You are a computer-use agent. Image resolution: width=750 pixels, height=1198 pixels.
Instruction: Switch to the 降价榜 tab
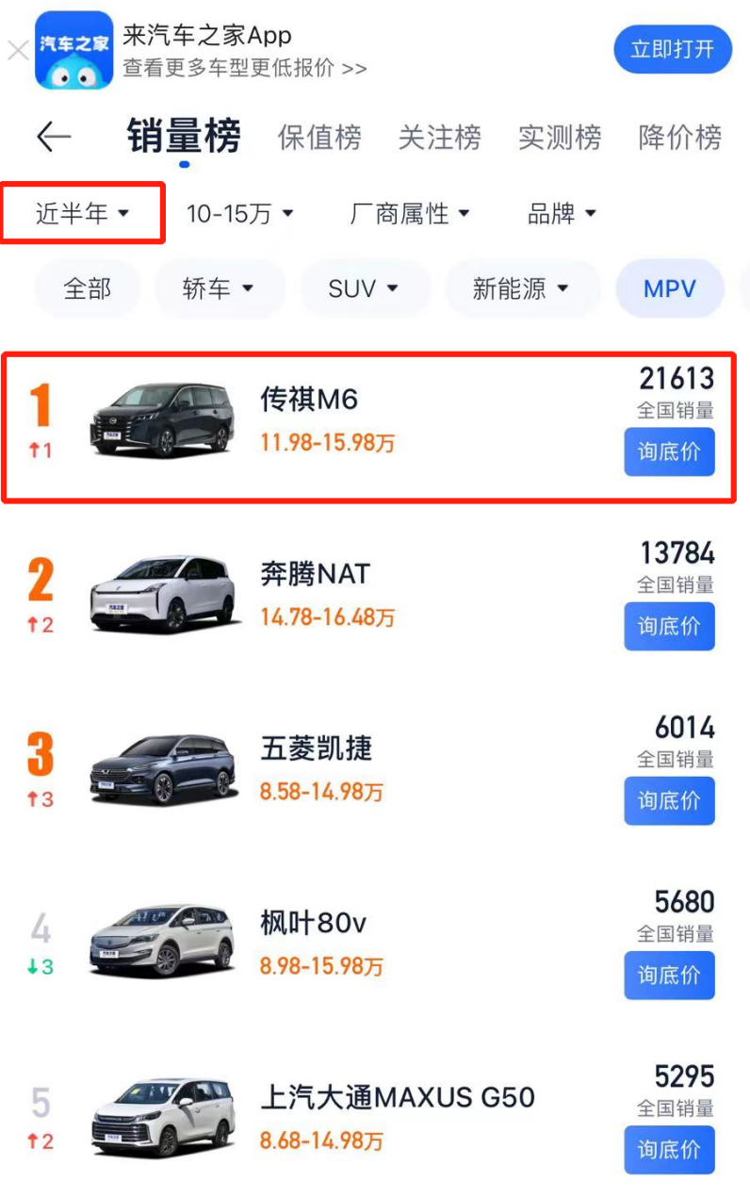click(680, 138)
